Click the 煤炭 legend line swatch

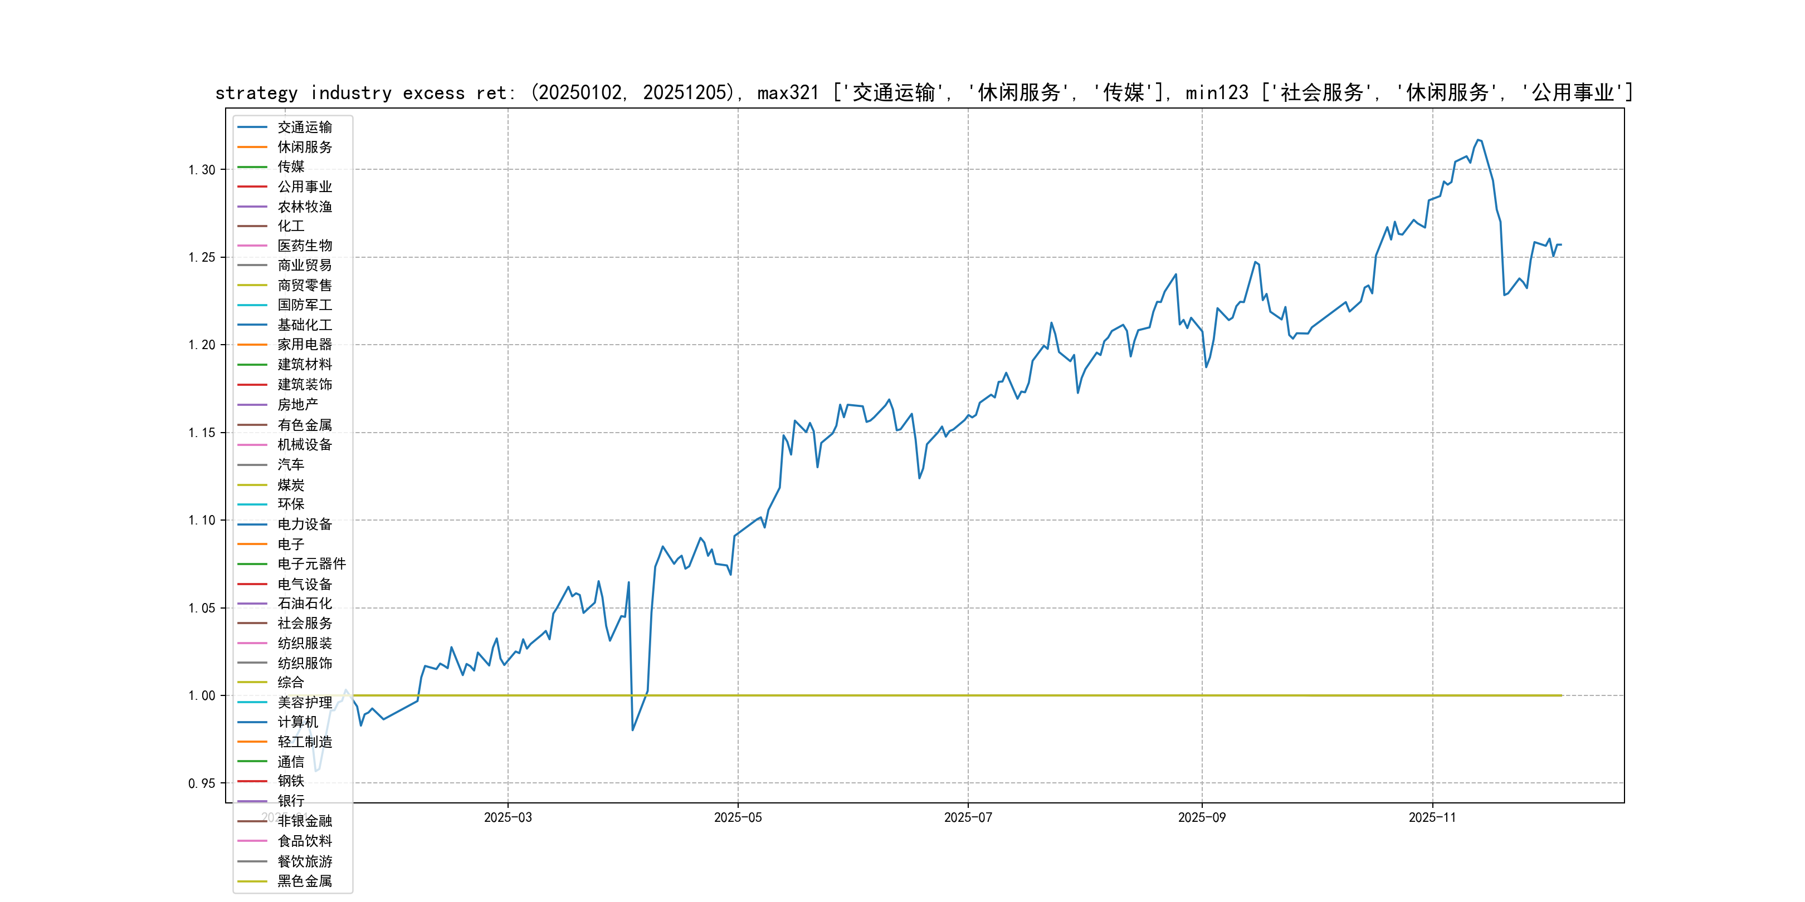pyautogui.click(x=252, y=484)
